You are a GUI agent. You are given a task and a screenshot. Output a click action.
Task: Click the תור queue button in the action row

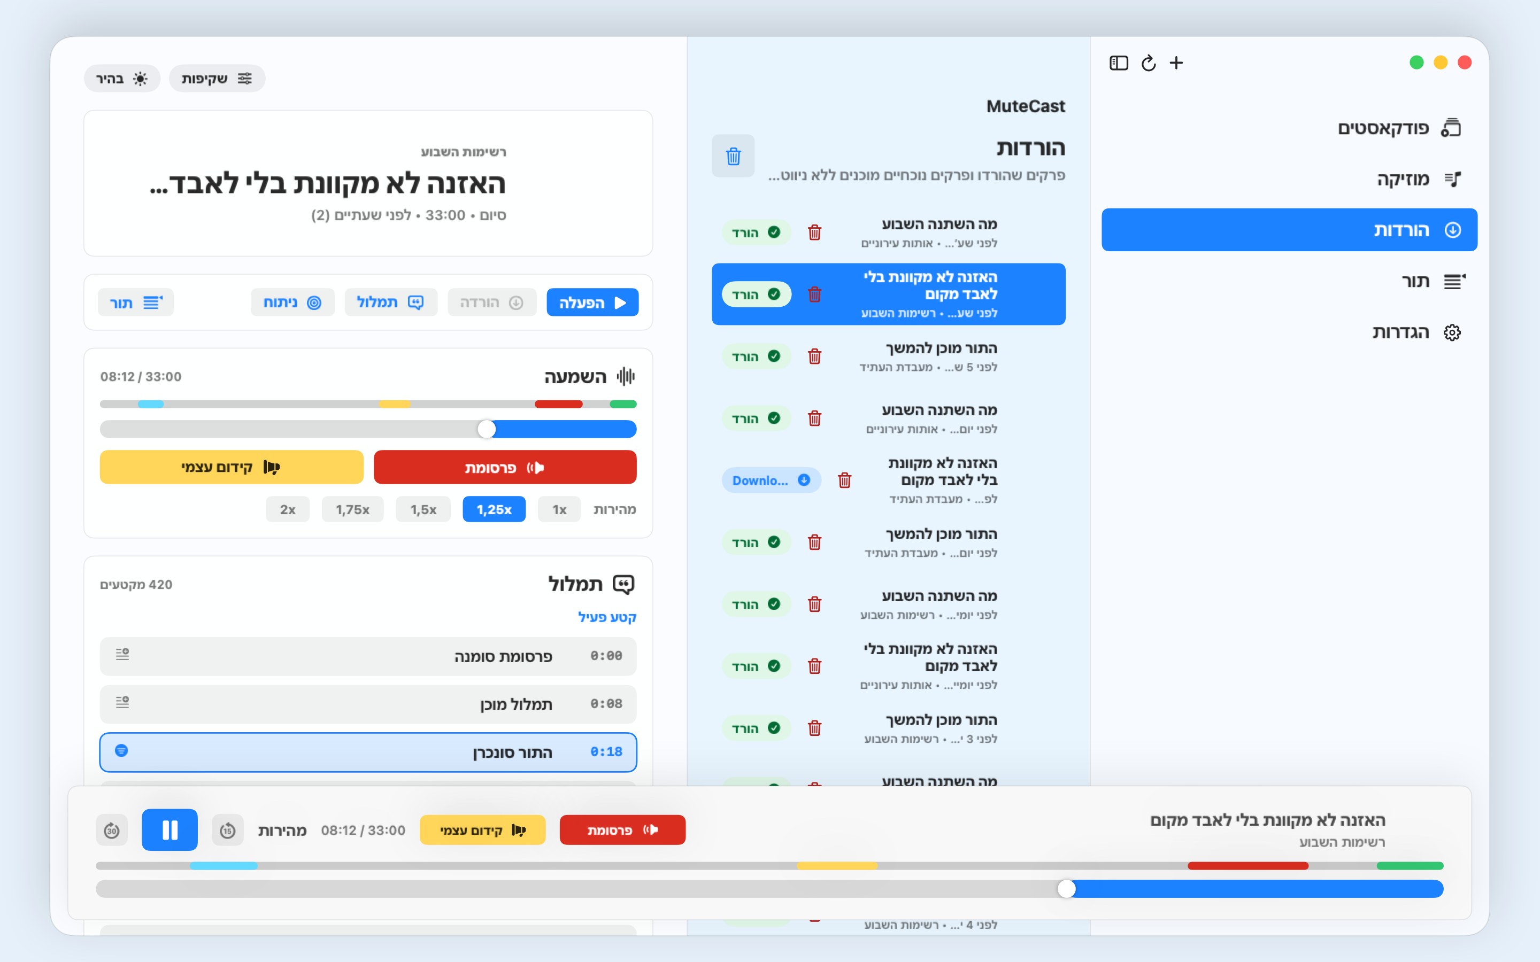(135, 303)
